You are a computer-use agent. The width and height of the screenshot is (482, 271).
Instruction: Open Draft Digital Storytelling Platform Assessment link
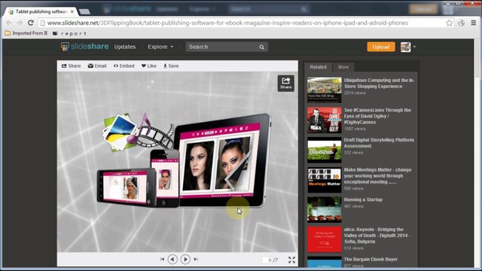pyautogui.click(x=379, y=143)
